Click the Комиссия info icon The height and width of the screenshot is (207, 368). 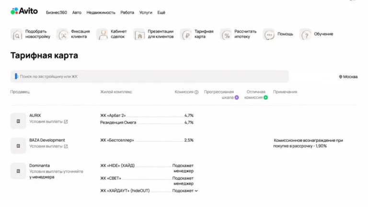point(196,92)
